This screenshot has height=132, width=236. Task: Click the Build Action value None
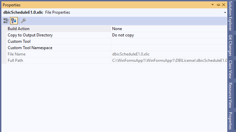(117, 29)
